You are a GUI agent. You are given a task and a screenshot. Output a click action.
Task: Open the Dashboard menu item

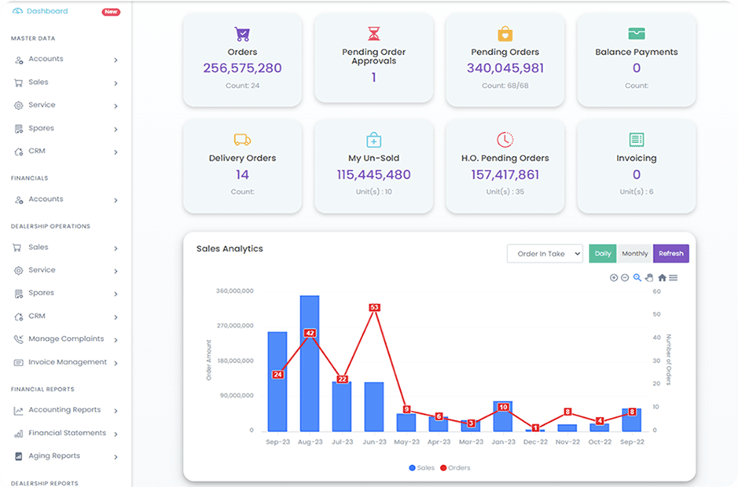(x=47, y=11)
